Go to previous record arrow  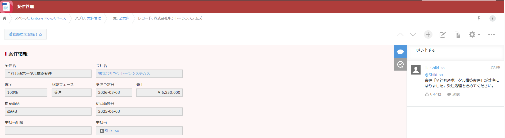pyautogui.click(x=400, y=34)
